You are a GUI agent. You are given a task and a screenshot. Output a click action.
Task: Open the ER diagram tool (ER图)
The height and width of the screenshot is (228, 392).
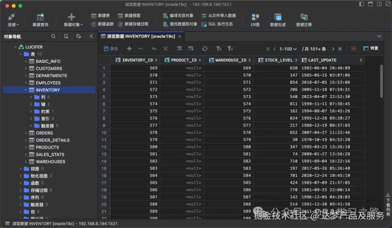tap(254, 20)
